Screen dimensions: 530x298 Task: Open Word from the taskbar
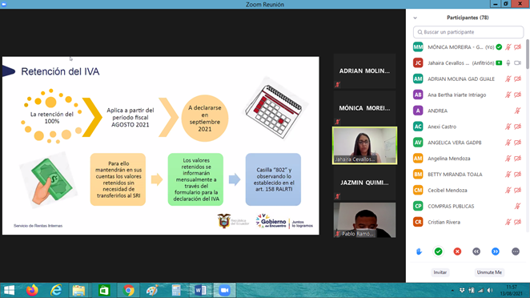pyautogui.click(x=200, y=290)
